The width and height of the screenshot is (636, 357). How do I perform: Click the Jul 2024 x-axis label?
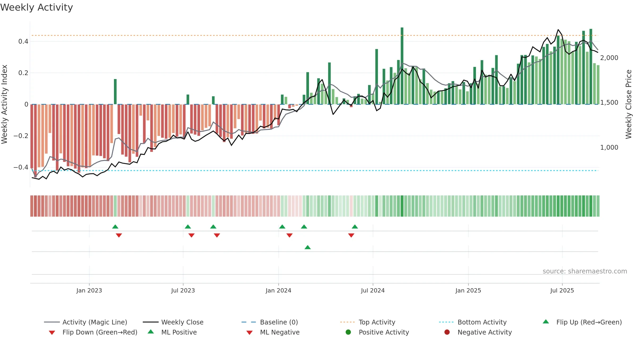373,291
